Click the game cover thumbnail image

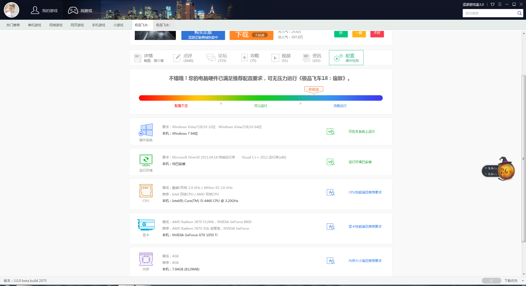click(155, 35)
